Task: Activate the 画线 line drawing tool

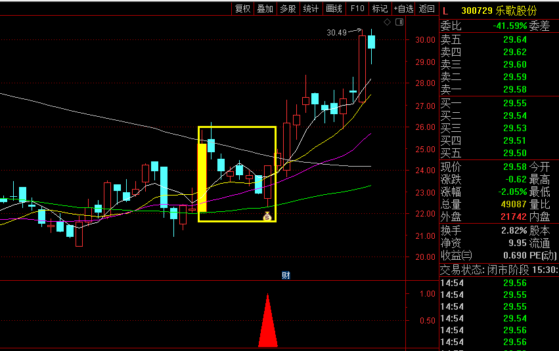Action: [334, 9]
